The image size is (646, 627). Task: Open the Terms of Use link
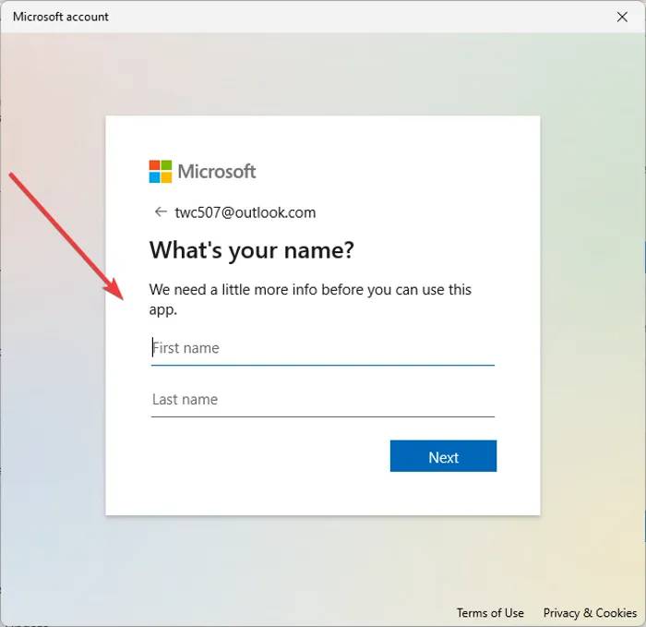pyautogui.click(x=490, y=613)
